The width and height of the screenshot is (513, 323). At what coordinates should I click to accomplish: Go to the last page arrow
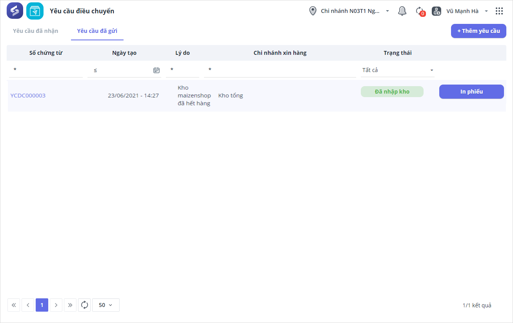(70, 305)
